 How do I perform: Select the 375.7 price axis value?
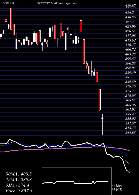(x=129, y=91)
